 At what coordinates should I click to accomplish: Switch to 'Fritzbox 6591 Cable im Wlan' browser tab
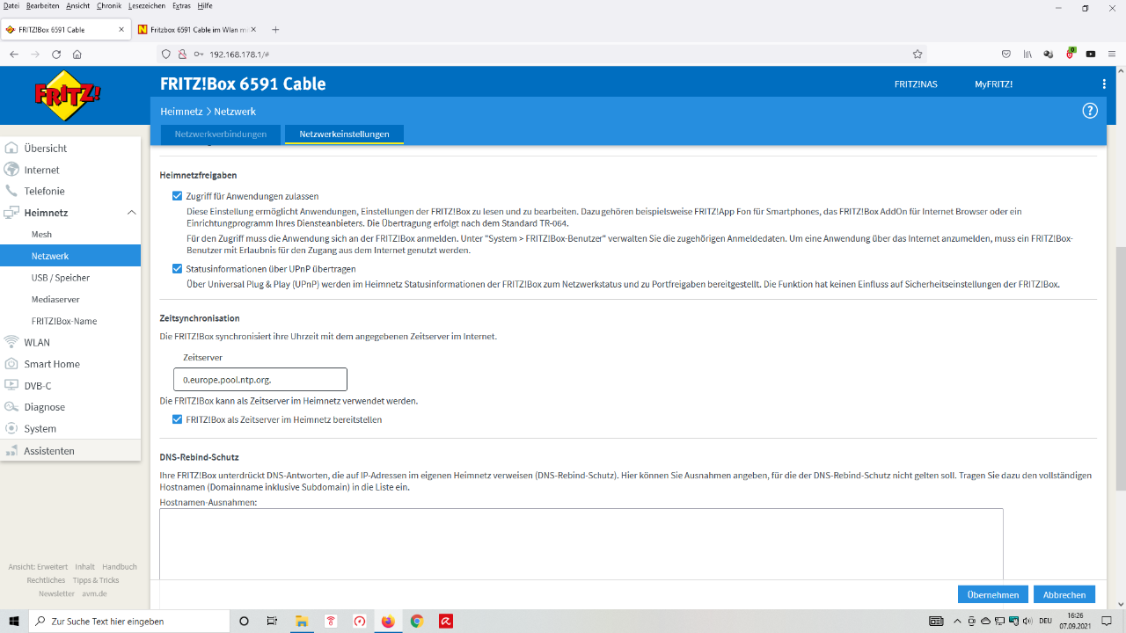(x=199, y=29)
